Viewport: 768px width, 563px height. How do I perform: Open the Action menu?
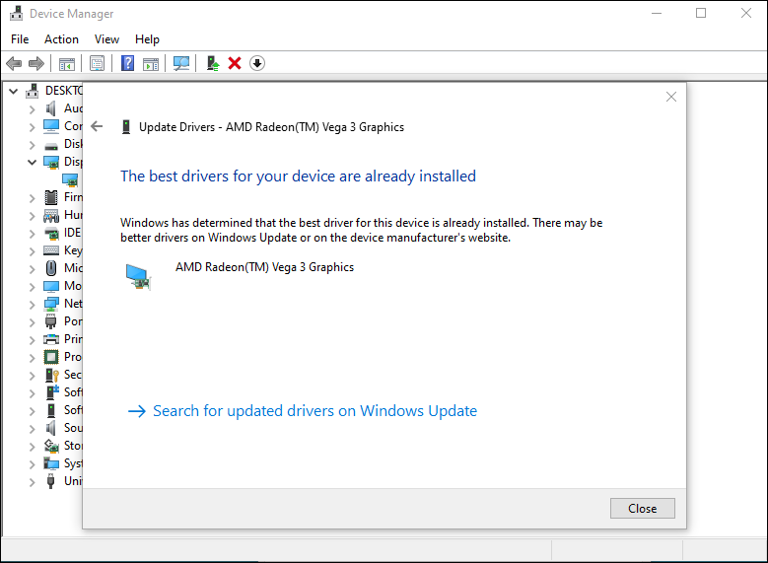tap(61, 39)
